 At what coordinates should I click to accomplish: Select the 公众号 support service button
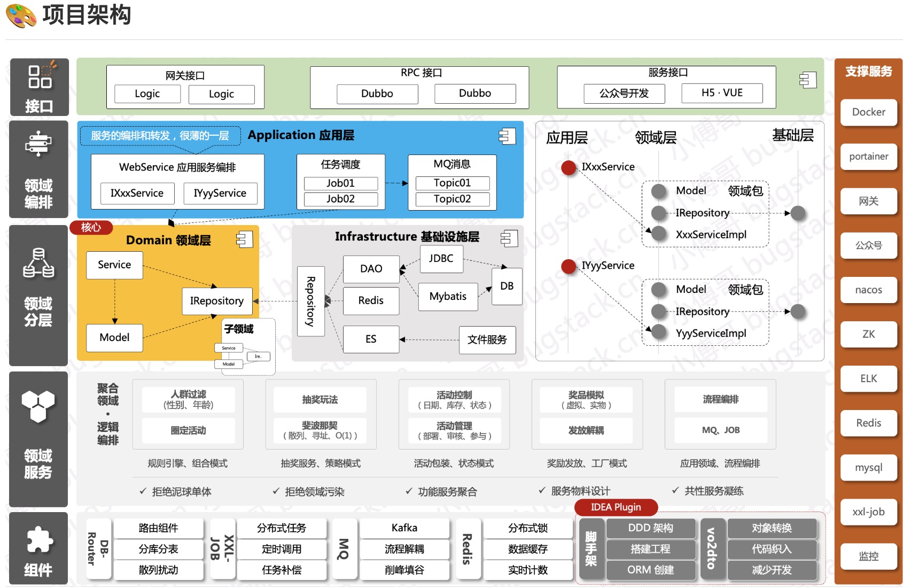tap(869, 245)
